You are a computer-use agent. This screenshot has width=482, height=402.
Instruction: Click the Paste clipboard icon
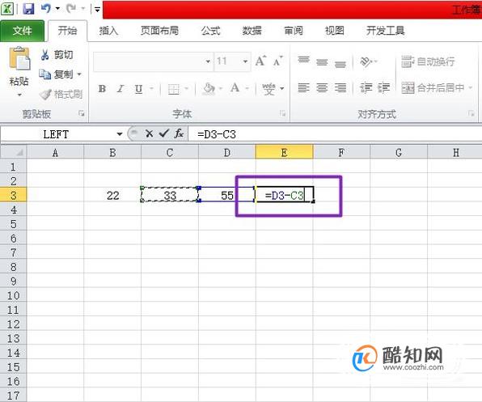19,58
